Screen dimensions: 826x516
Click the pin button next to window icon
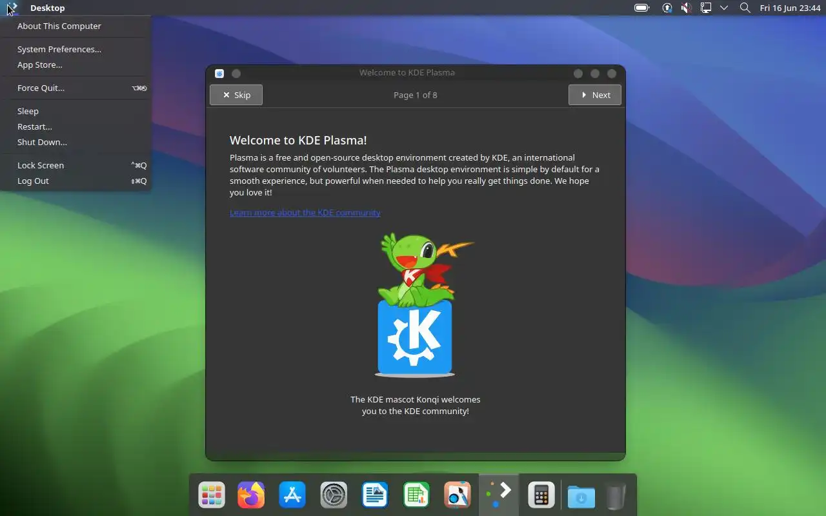236,74
